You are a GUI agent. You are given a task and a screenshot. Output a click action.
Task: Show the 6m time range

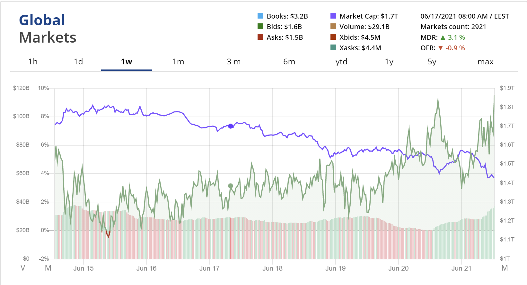(x=289, y=62)
